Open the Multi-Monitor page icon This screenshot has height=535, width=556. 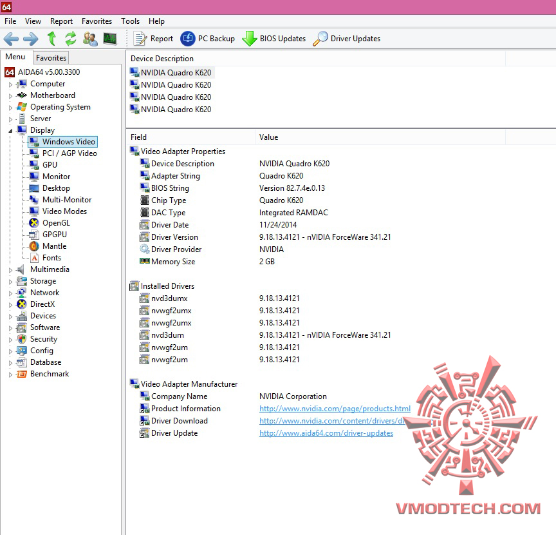tap(34, 200)
